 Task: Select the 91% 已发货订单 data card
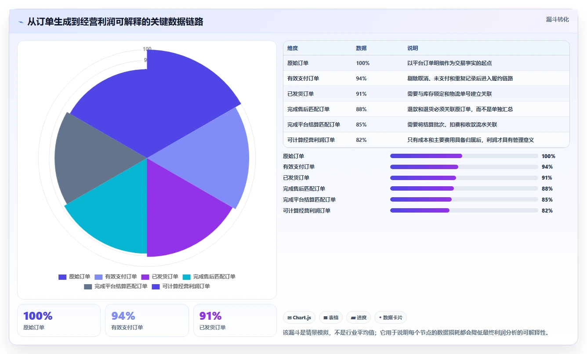pos(235,321)
